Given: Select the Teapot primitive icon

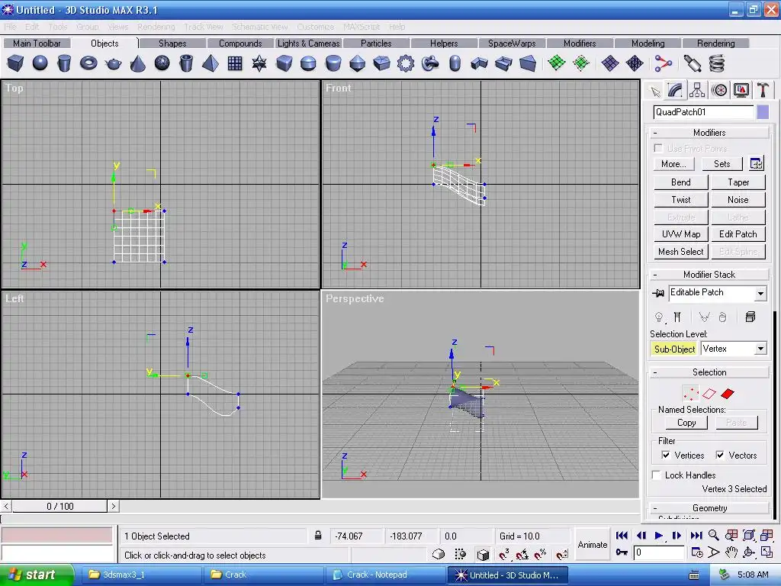Looking at the screenshot, I should pyautogui.click(x=113, y=64).
